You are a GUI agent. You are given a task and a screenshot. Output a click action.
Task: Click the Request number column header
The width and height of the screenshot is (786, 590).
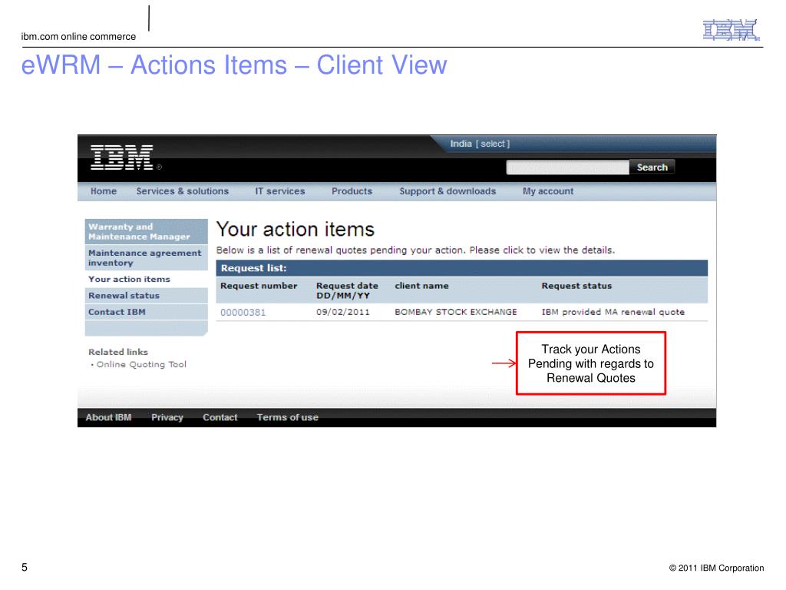pos(259,286)
